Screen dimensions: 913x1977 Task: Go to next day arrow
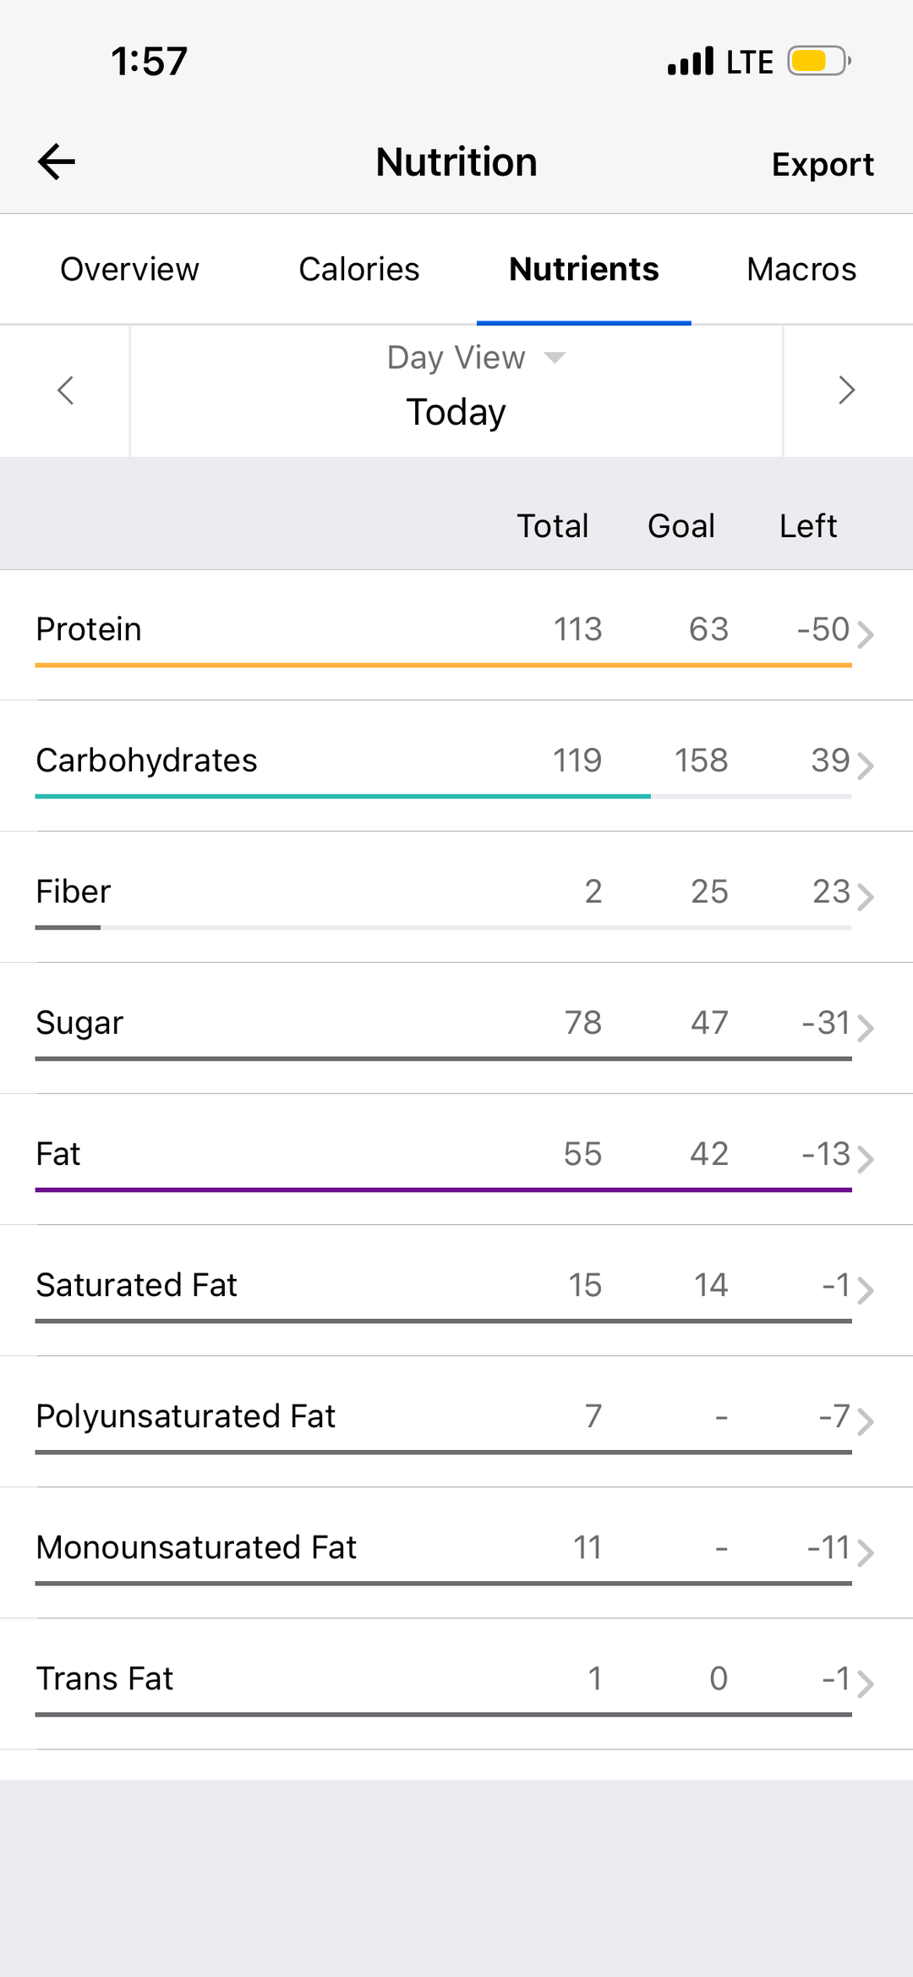pyautogui.click(x=846, y=390)
